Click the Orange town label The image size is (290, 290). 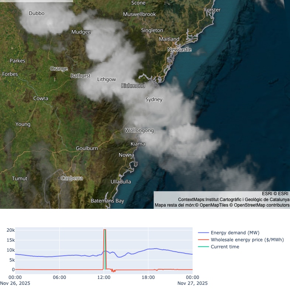pyautogui.click(x=59, y=69)
